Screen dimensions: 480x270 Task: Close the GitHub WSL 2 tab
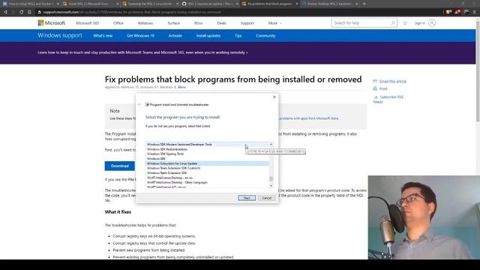[237, 4]
